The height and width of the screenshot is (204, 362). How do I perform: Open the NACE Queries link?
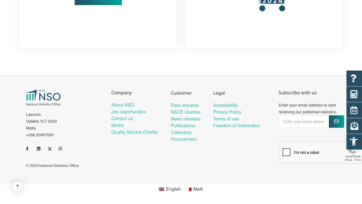tap(186, 112)
